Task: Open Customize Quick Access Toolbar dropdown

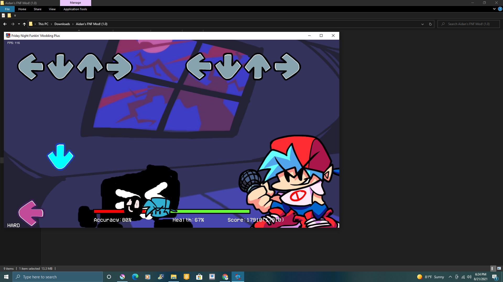Action: [x=15, y=16]
